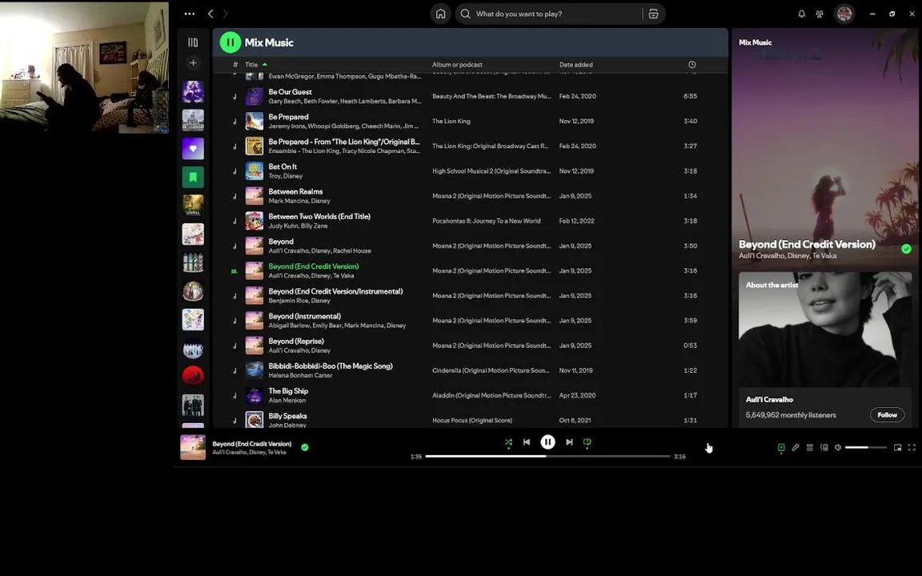Open 'Pocahontas II: Journey To a New World' album

coord(486,221)
